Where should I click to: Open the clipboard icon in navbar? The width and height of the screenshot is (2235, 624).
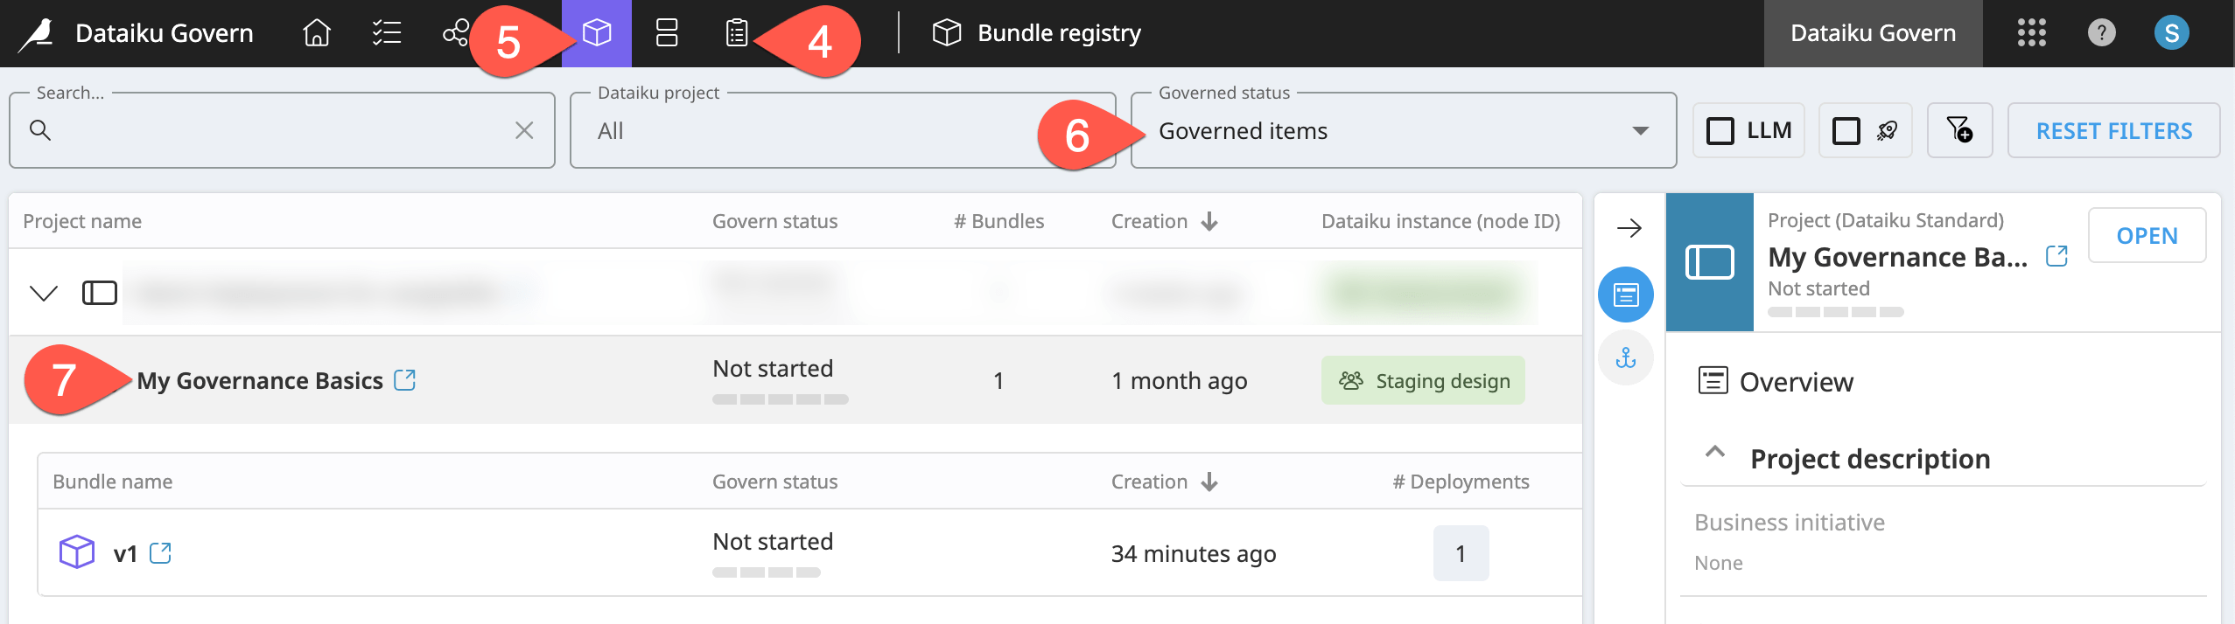(737, 33)
